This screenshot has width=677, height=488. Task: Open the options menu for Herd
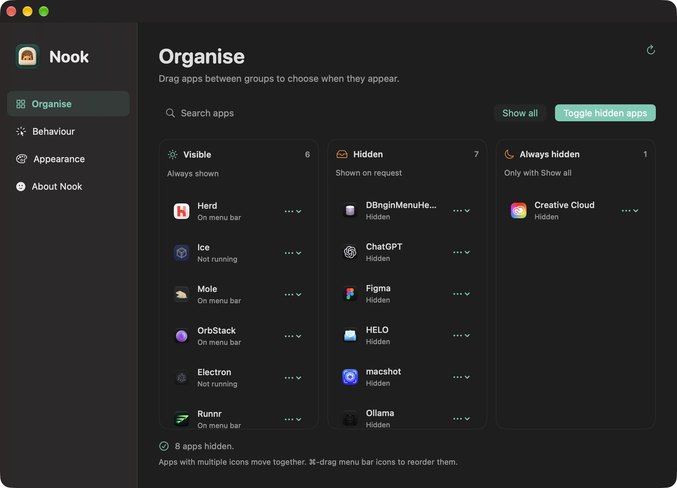(x=293, y=211)
